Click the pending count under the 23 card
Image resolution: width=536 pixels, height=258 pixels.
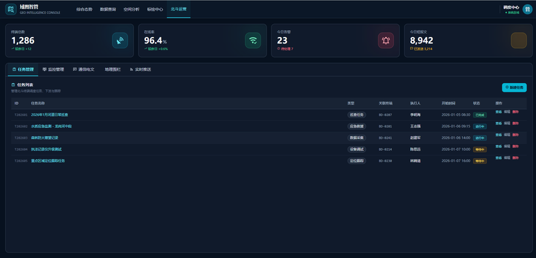[x=285, y=49]
